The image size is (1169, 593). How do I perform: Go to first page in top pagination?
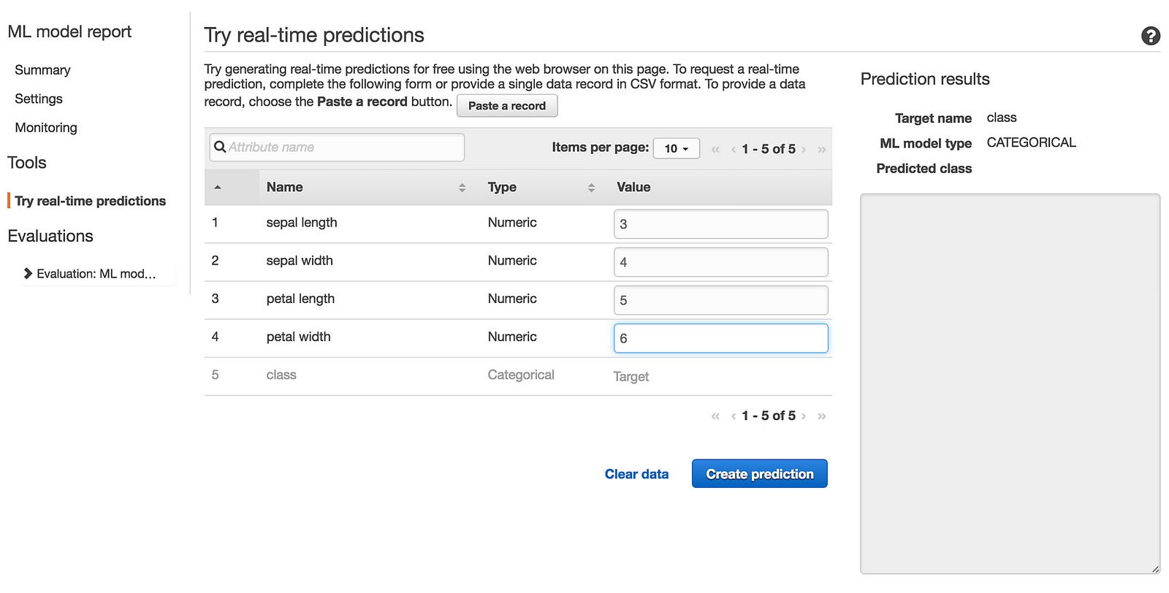click(715, 149)
